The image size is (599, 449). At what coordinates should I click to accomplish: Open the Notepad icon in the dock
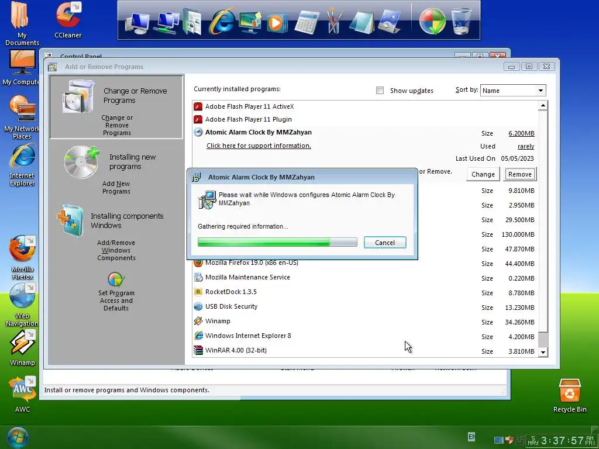(361, 22)
